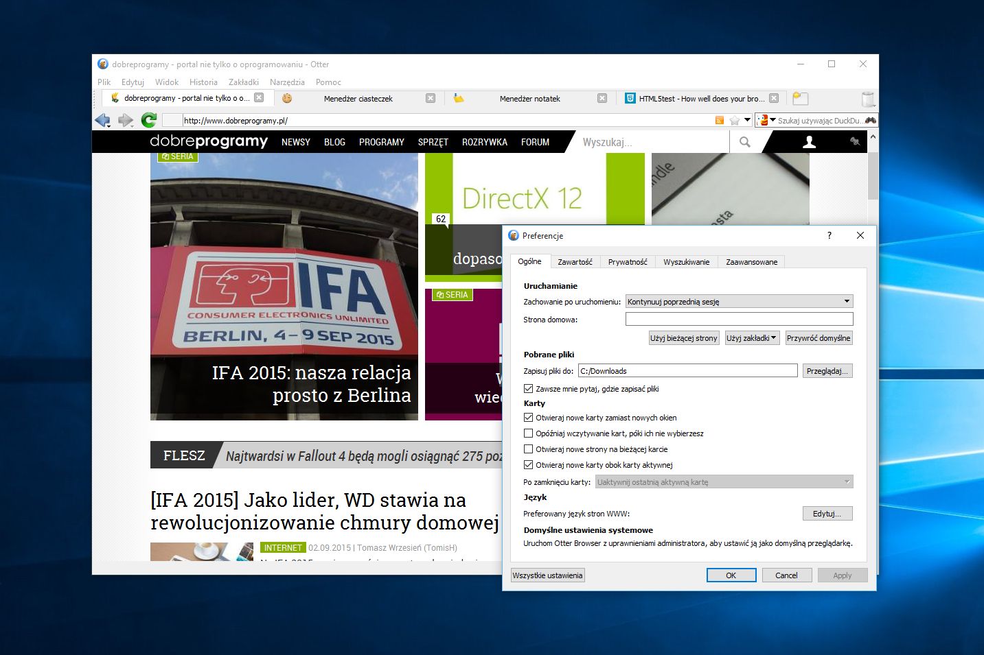Click the 'Przeglądaj...' button

827,371
